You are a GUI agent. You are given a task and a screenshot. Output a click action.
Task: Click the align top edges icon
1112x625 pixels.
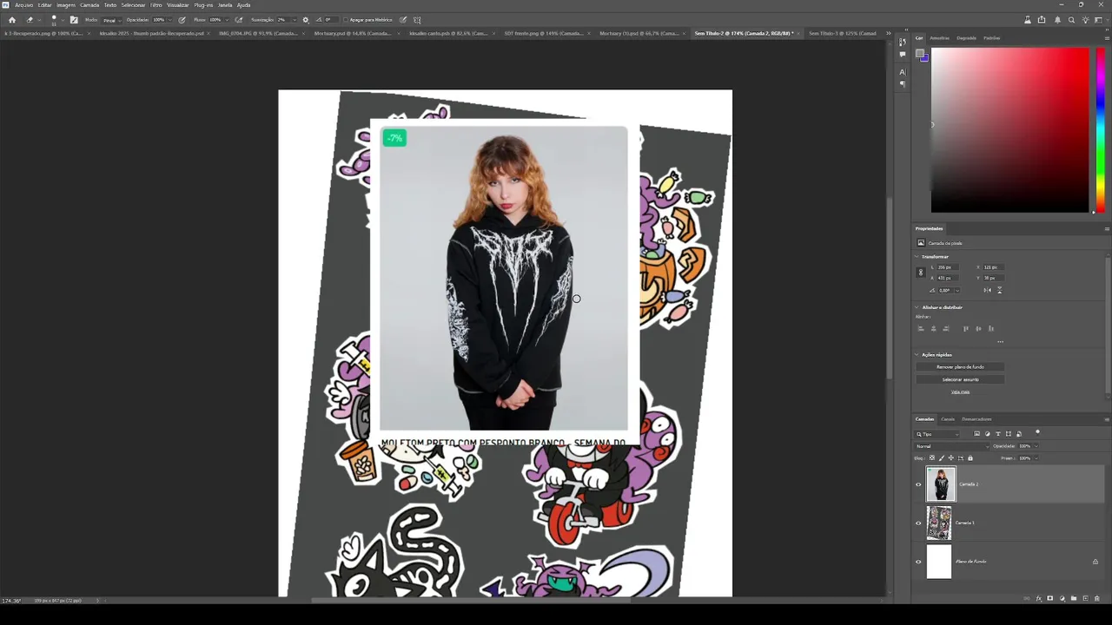pyautogui.click(x=965, y=328)
